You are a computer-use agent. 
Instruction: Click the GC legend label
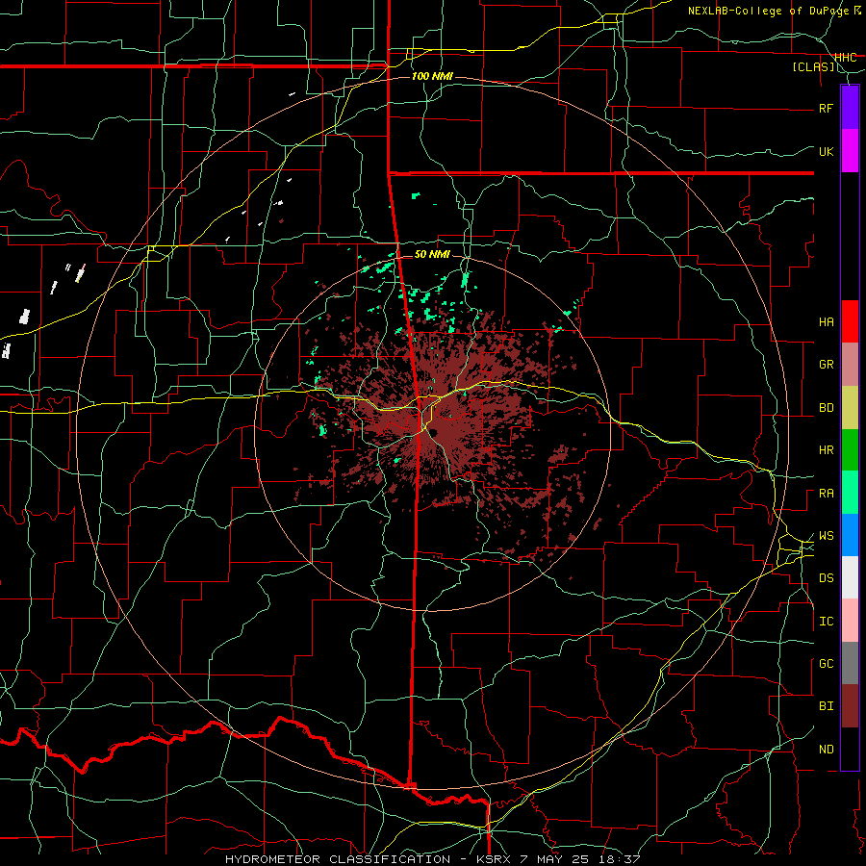pos(826,664)
